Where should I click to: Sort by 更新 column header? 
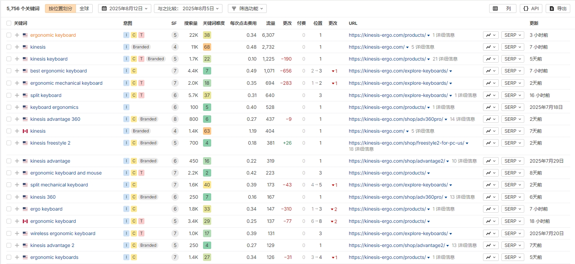click(x=534, y=23)
